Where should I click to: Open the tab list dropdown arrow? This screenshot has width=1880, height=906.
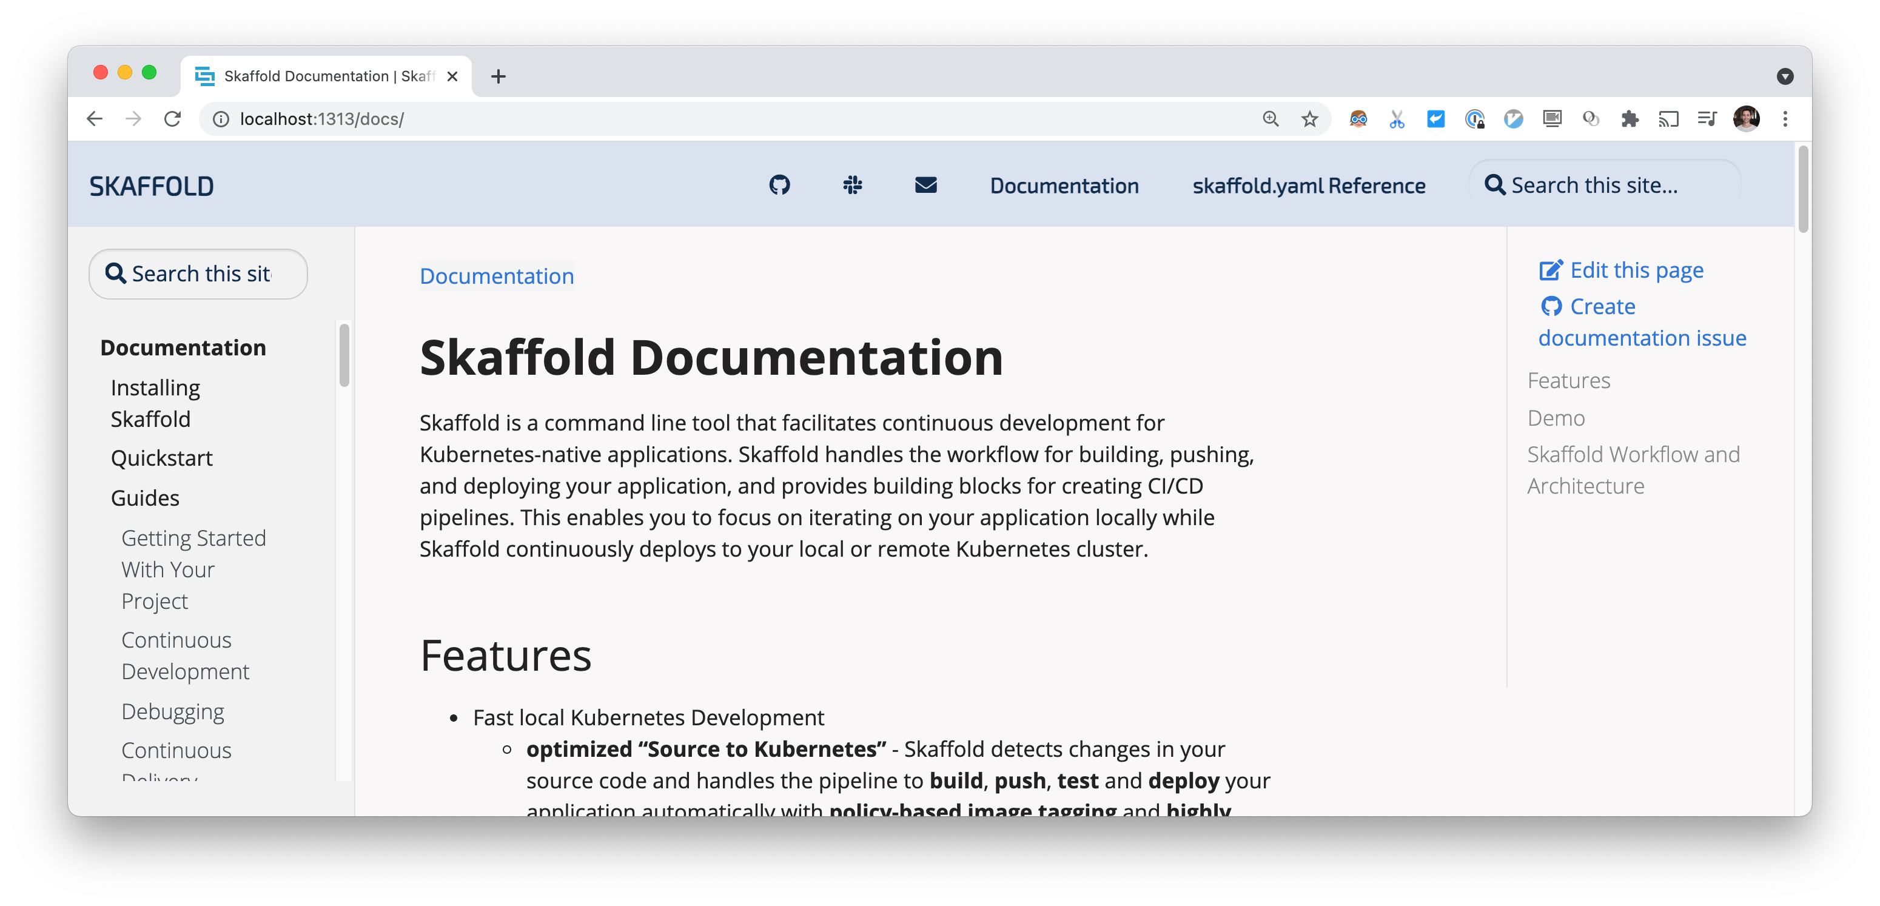(1785, 76)
